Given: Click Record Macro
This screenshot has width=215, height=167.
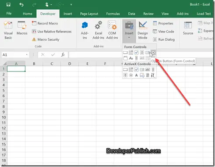Looking at the screenshot, I should coord(45,23).
